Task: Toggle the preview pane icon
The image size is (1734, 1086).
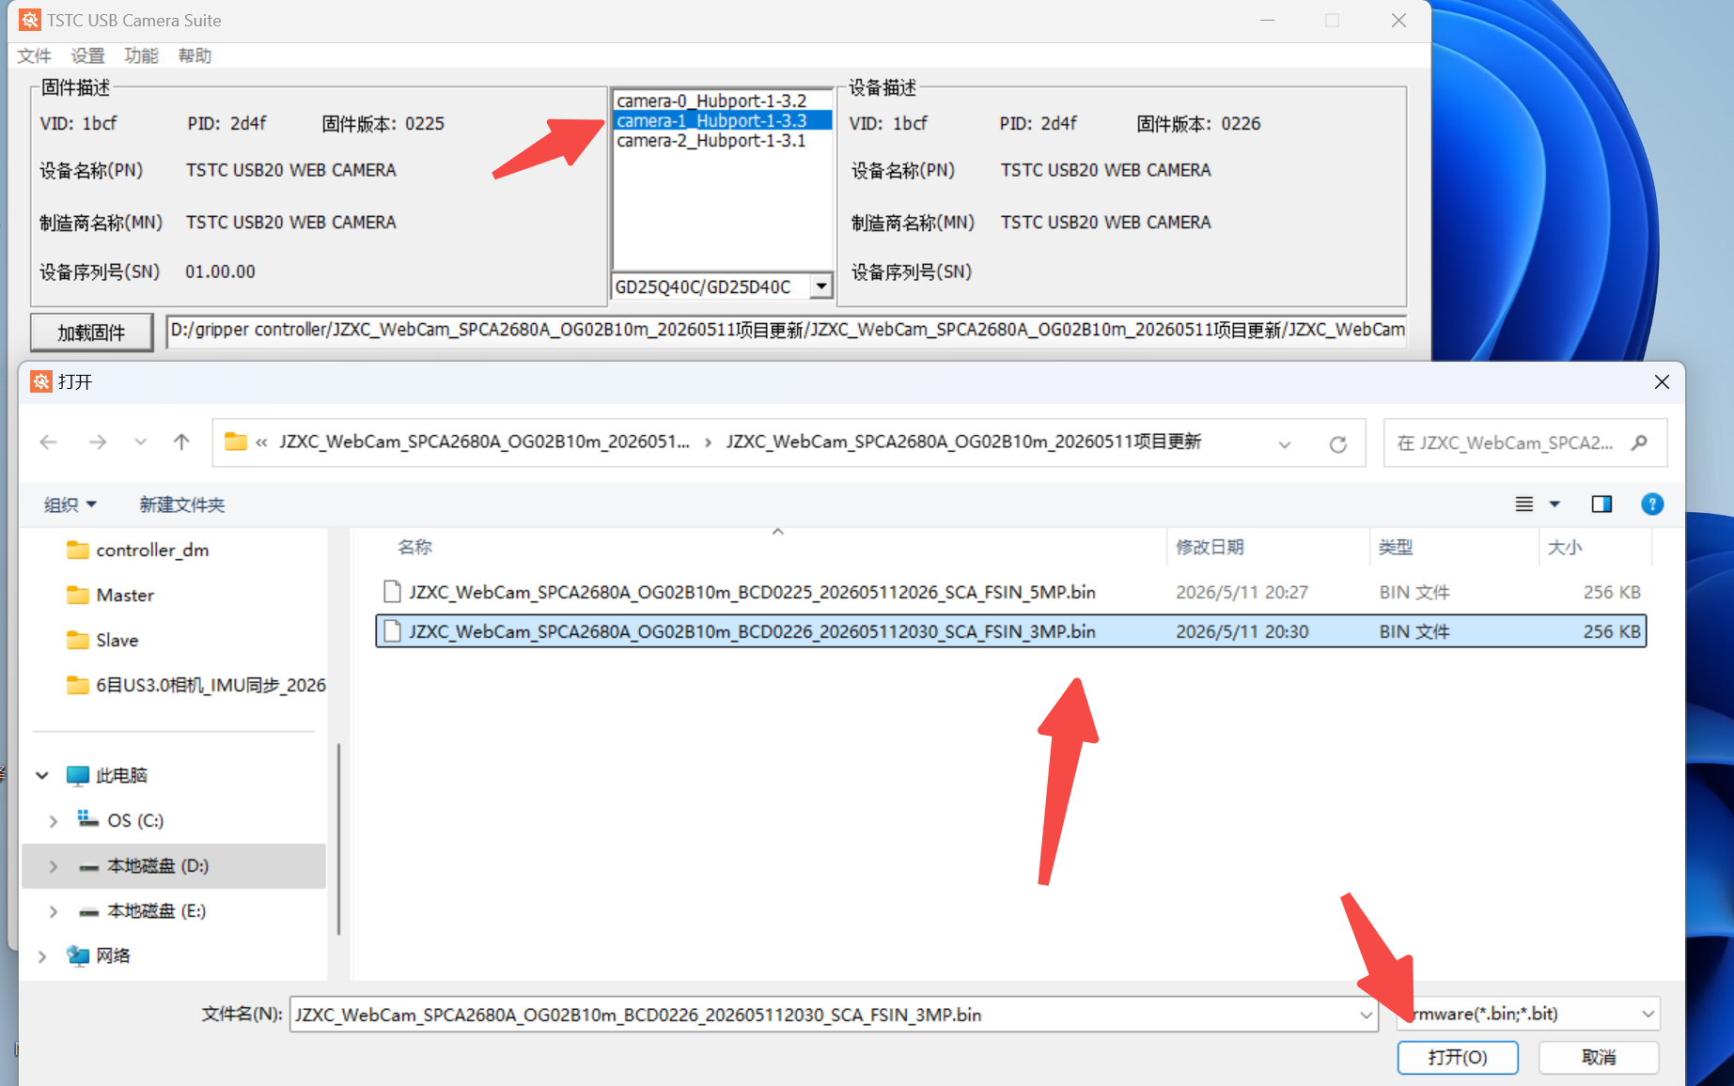Action: point(1601,504)
